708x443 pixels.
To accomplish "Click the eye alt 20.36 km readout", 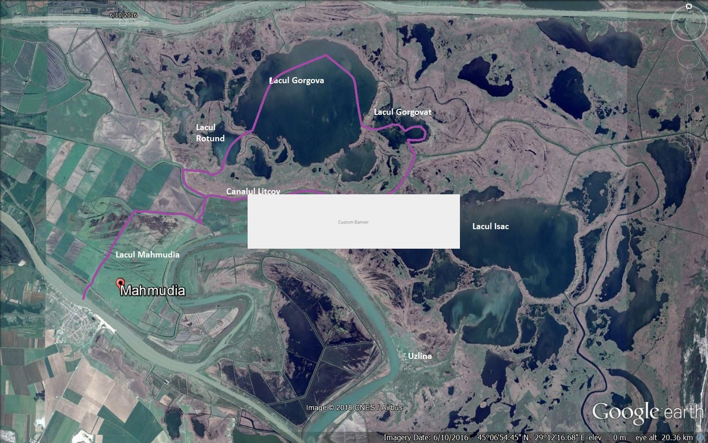I will (664, 437).
